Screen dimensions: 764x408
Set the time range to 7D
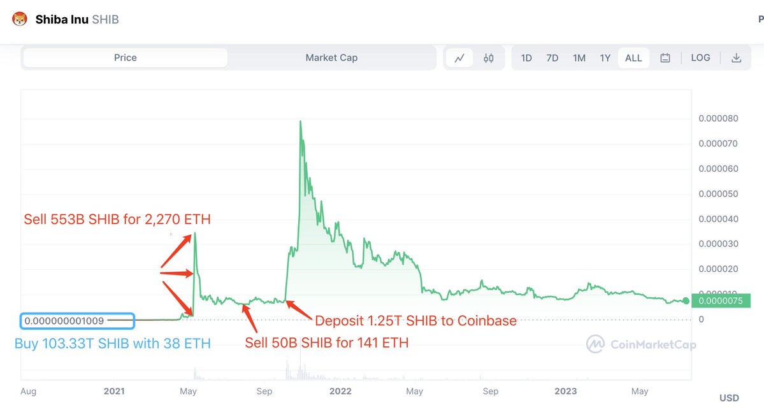(552, 58)
